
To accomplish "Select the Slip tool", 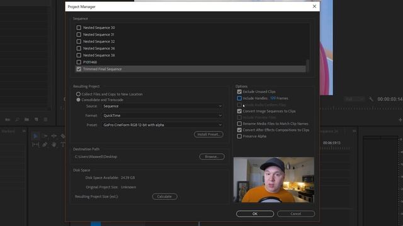I will point(35,144).
